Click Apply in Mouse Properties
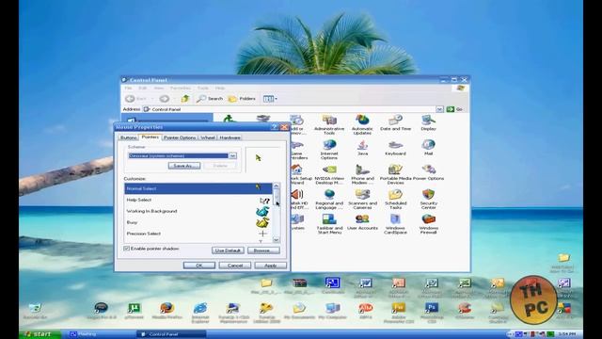Screen dimensions: 602x339 coord(270,266)
